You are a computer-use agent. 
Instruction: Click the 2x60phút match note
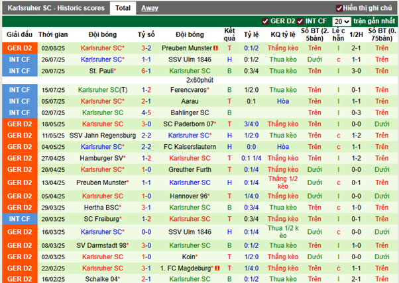click(x=199, y=80)
